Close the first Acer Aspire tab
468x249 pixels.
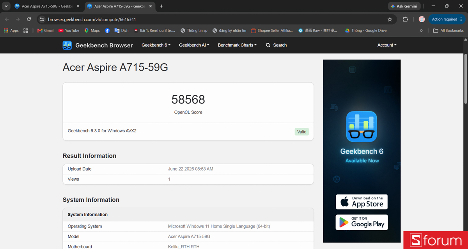pyautogui.click(x=78, y=6)
